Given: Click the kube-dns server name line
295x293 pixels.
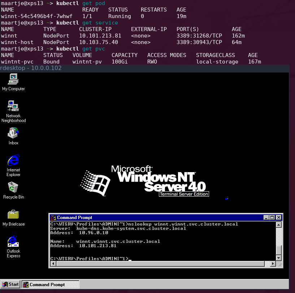Looking at the screenshot, I should click(x=118, y=228).
